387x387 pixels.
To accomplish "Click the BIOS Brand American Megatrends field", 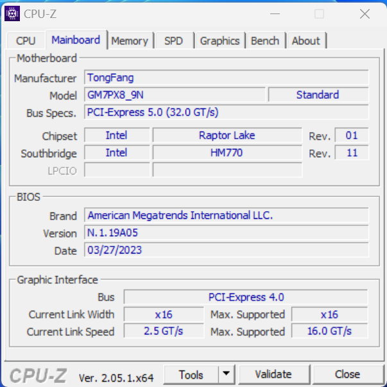I will (x=227, y=215).
